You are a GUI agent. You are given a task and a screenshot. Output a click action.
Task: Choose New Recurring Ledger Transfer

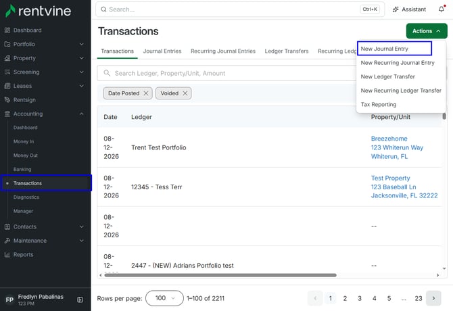(x=401, y=91)
